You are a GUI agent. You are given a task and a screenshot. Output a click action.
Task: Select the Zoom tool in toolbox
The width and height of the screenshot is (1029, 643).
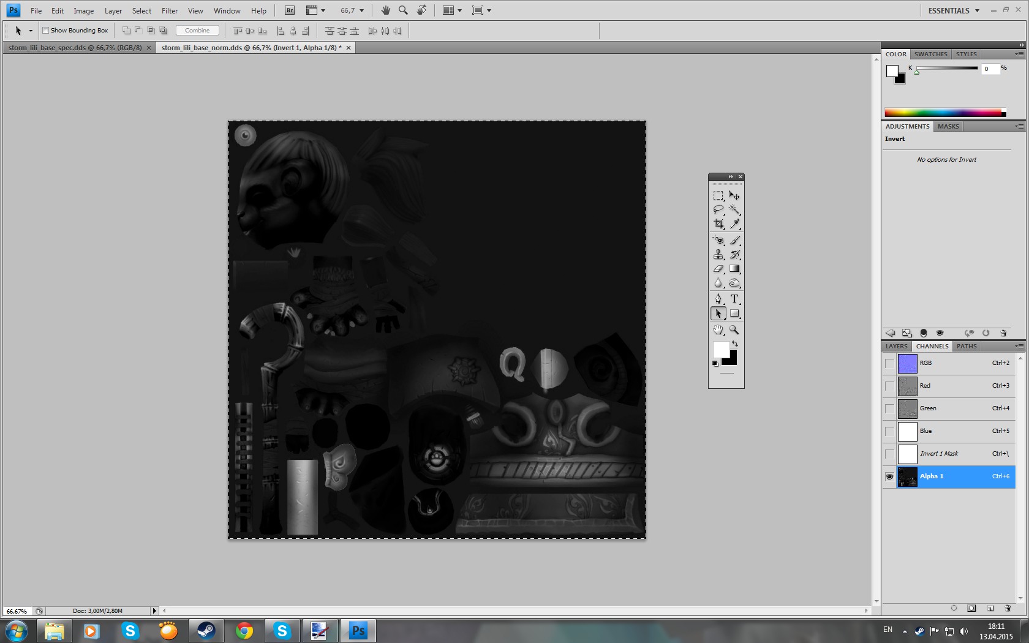pos(734,330)
